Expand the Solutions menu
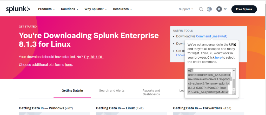 [70, 9]
